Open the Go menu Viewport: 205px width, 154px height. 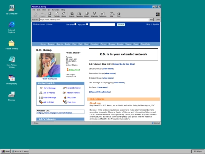pos(49,10)
